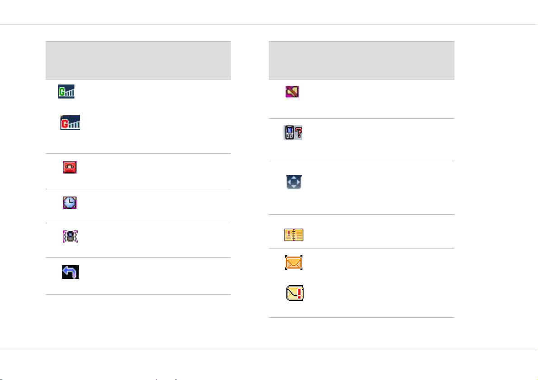Select the red voicemail cassette icon

pyautogui.click(x=70, y=167)
